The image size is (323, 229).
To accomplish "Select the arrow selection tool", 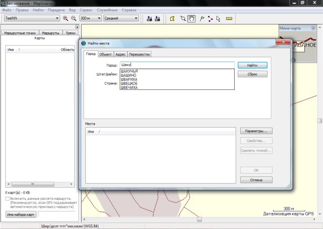I will 219,19.
